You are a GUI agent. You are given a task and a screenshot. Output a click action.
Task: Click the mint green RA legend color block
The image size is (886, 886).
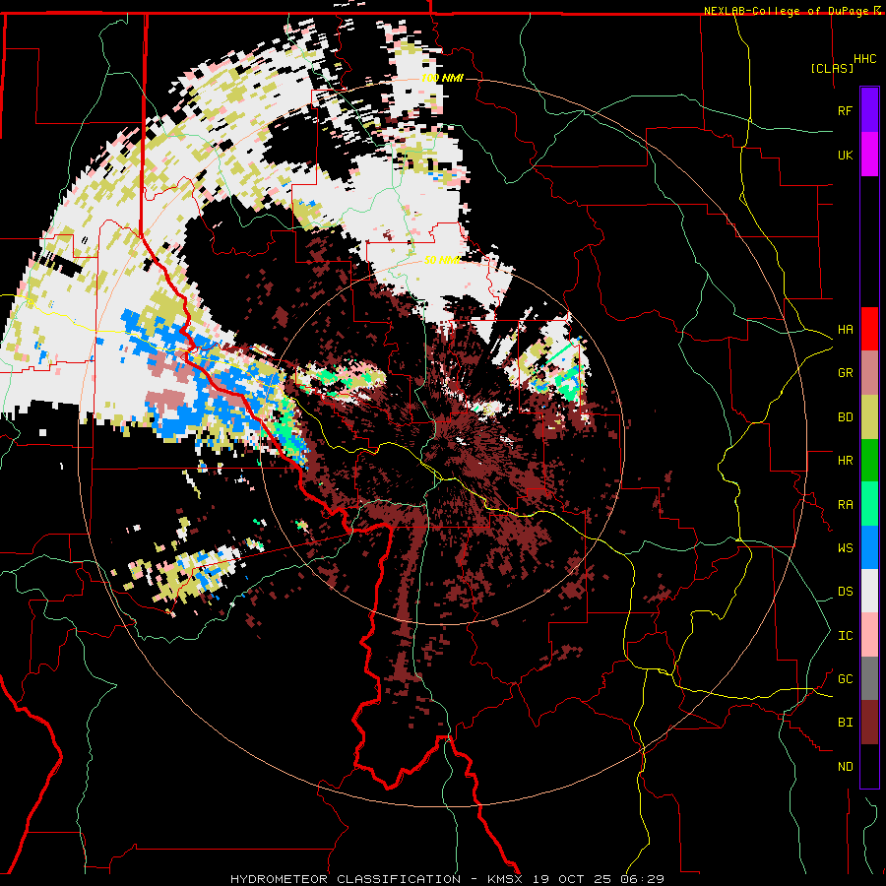[869, 504]
